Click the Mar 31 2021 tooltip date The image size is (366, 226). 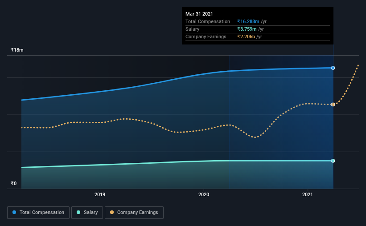199,14
